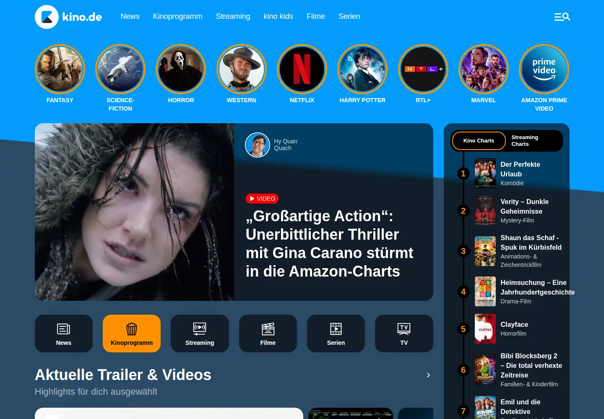
Task: Select the Horror category circle
Action: [181, 69]
